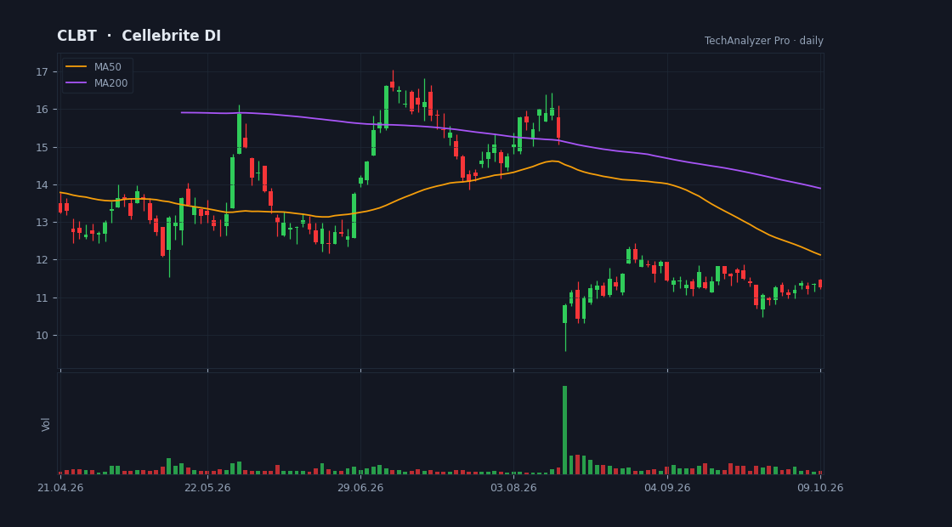
Task: Select the MA200 legend label
Action: pos(110,82)
